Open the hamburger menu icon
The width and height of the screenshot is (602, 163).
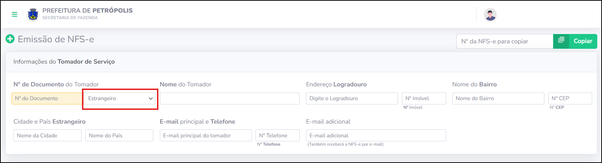14,14
